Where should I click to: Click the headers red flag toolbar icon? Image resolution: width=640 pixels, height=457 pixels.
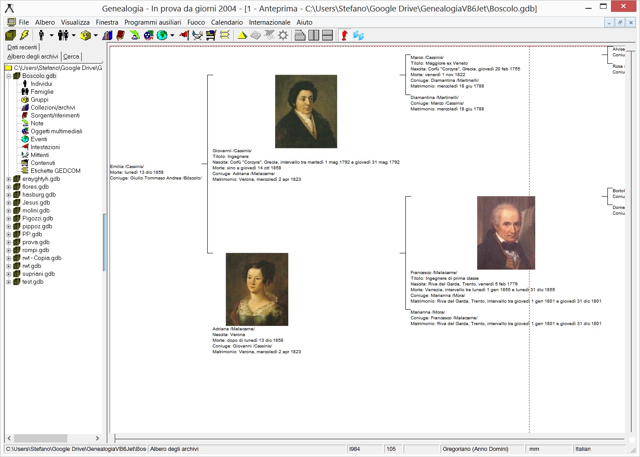[x=184, y=35]
